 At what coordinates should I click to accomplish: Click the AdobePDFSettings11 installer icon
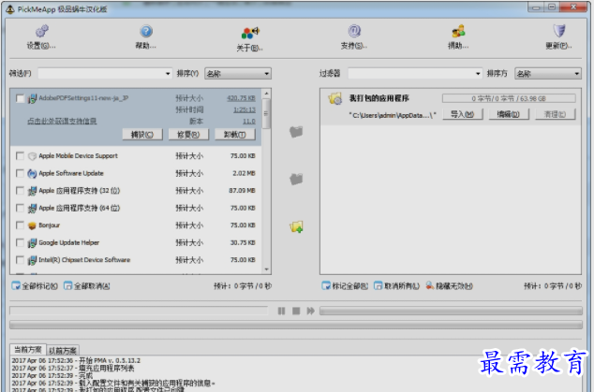(x=32, y=98)
